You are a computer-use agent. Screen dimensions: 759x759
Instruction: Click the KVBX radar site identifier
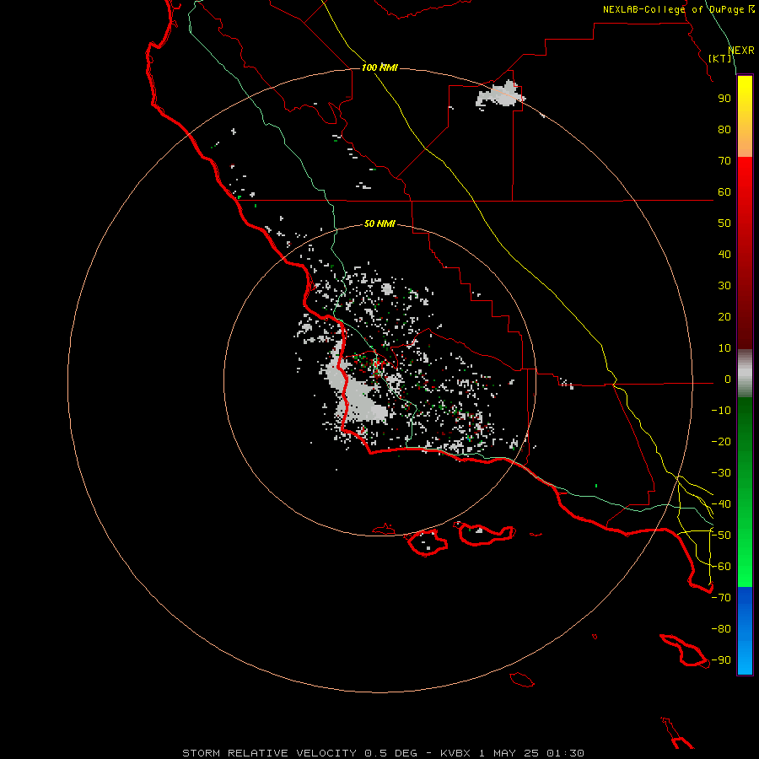tap(455, 753)
